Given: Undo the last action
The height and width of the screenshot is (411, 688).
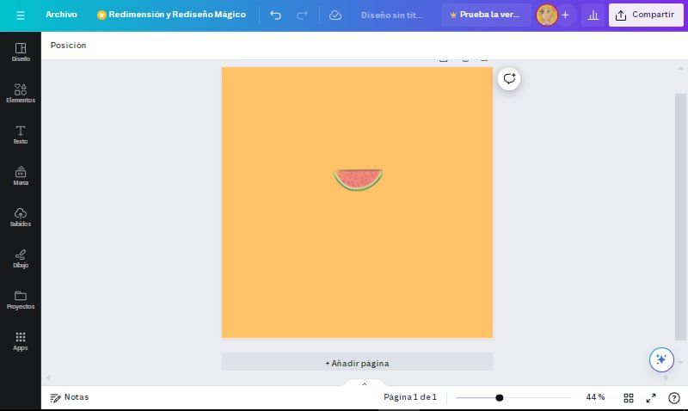Looking at the screenshot, I should click(x=275, y=15).
